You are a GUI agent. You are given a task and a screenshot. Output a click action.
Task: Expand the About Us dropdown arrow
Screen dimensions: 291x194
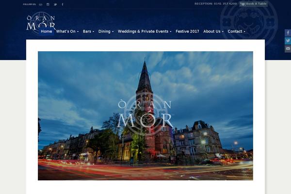click(223, 32)
